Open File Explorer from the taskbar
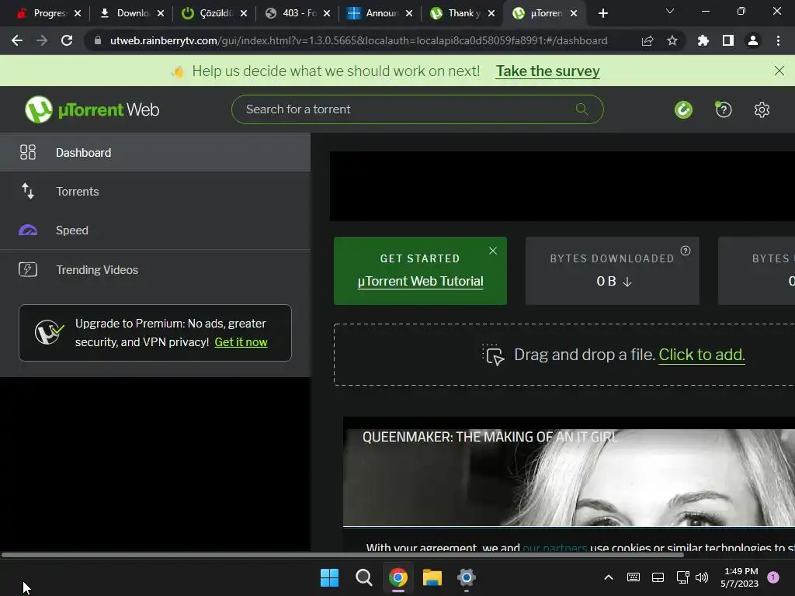This screenshot has width=795, height=596. pos(432,577)
